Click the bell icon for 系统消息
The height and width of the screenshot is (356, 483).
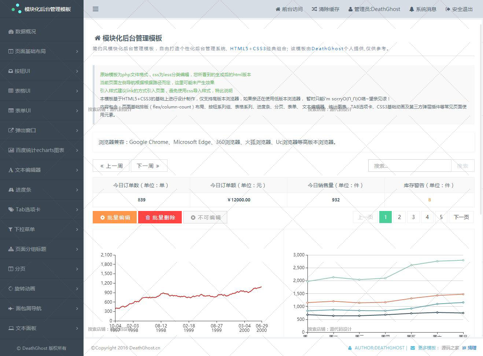(x=412, y=9)
